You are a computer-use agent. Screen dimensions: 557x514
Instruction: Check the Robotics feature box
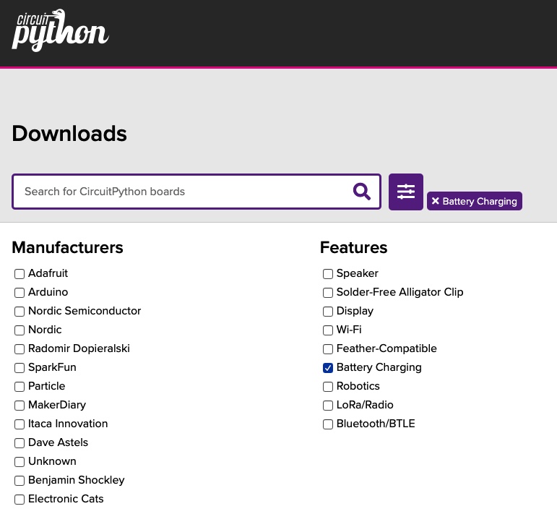328,387
